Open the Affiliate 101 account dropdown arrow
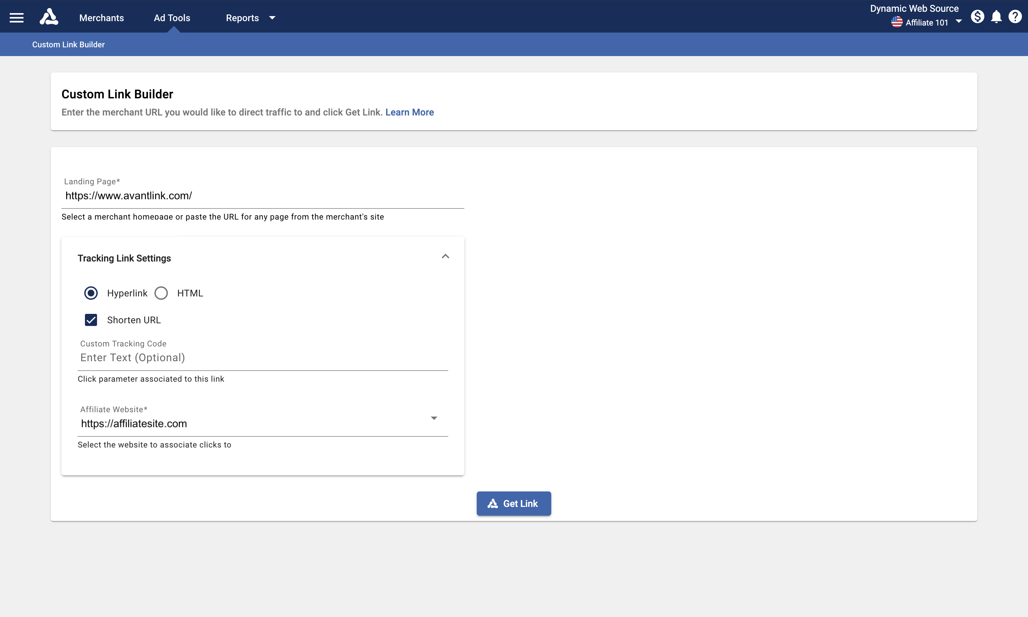Viewport: 1028px width, 617px height. [x=959, y=21]
